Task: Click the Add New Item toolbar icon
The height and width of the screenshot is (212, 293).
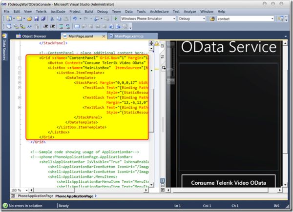Action: point(19,19)
